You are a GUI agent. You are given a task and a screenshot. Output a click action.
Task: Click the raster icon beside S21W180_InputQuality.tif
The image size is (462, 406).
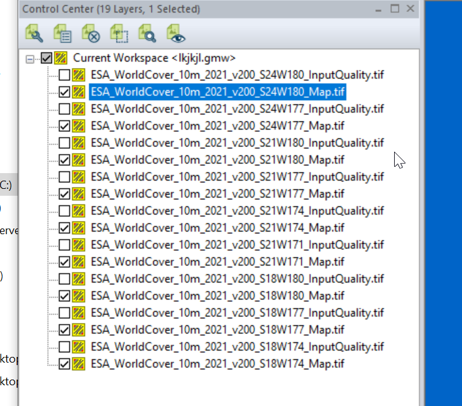click(79, 143)
